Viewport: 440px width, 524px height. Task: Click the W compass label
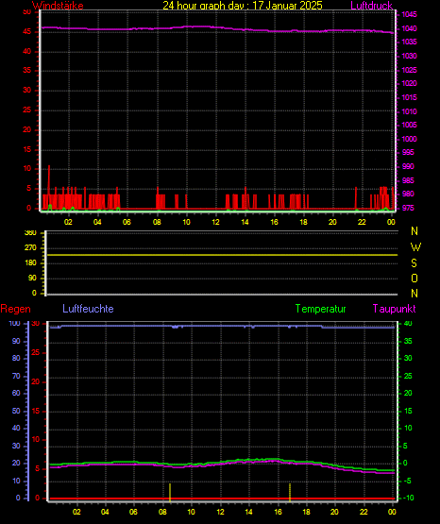click(x=415, y=247)
